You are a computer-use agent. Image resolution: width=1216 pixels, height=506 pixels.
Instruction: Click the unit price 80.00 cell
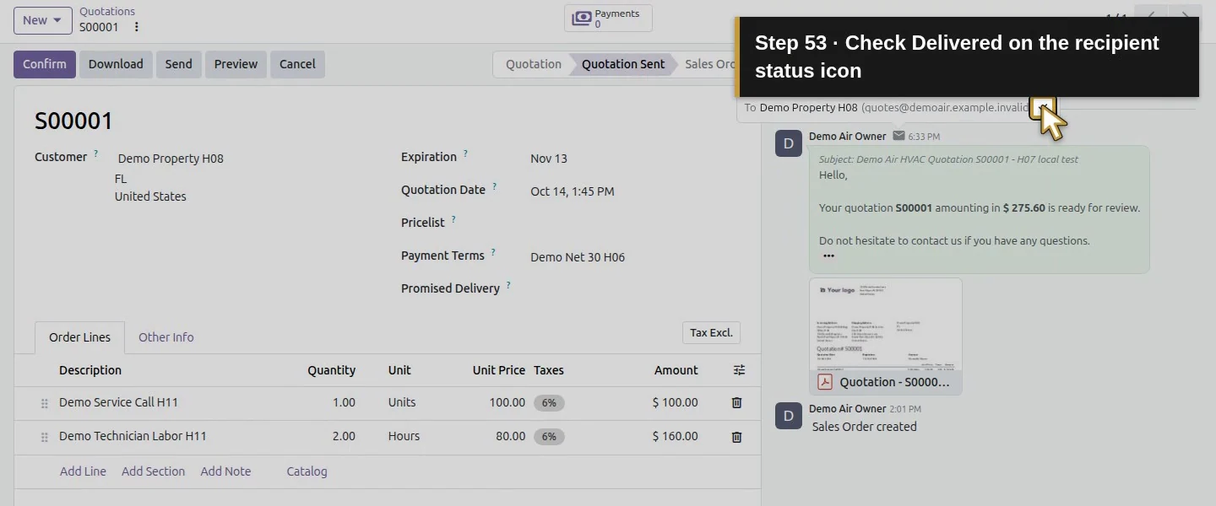coord(509,437)
